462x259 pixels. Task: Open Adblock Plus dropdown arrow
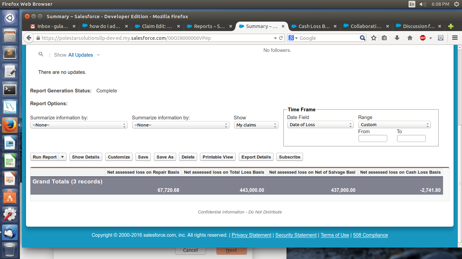pos(431,38)
